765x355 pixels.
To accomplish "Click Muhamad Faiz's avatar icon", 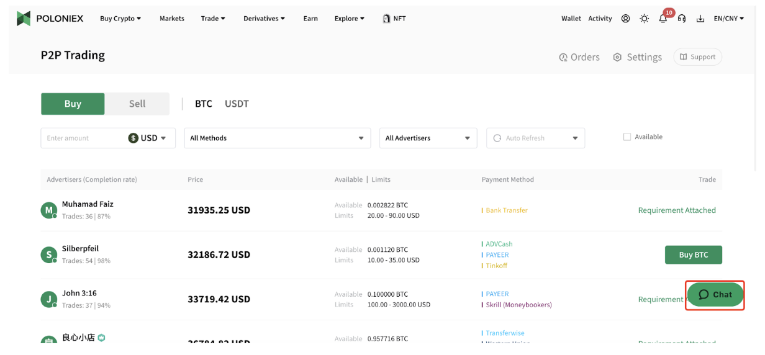I will point(49,210).
